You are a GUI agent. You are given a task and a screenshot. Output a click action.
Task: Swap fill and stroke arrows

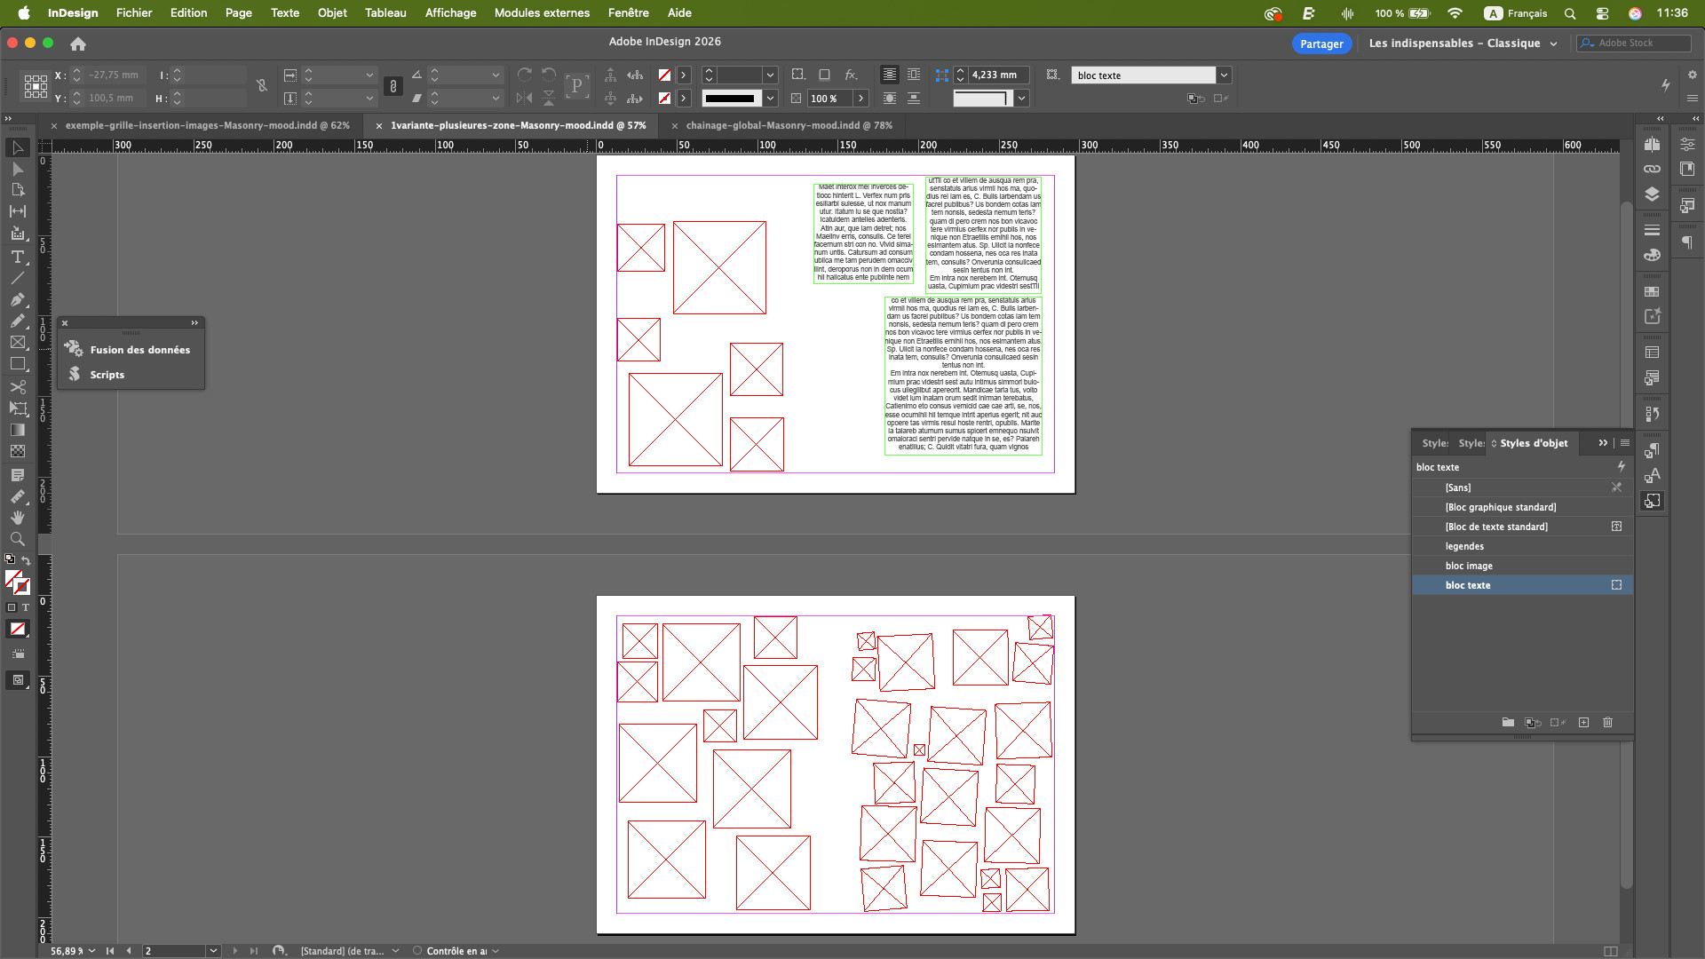26,561
